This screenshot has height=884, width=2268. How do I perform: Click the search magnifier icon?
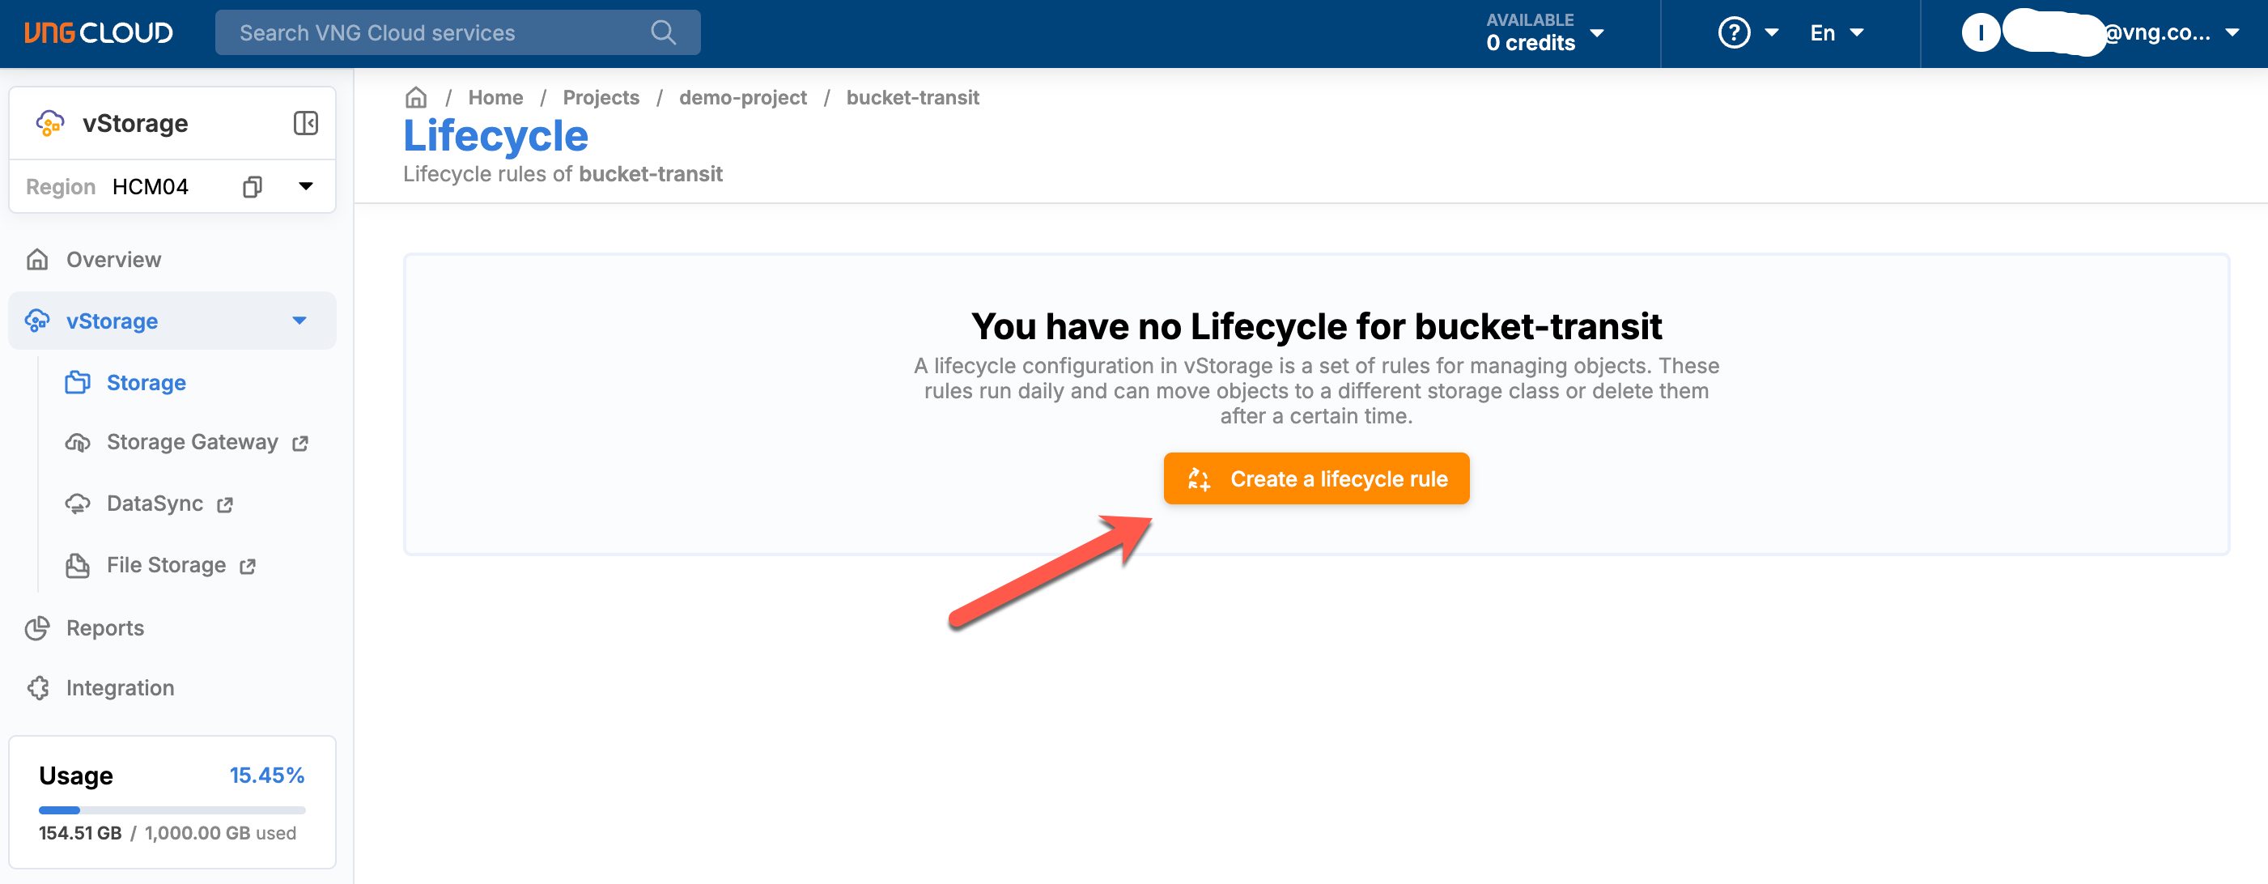coord(663,32)
